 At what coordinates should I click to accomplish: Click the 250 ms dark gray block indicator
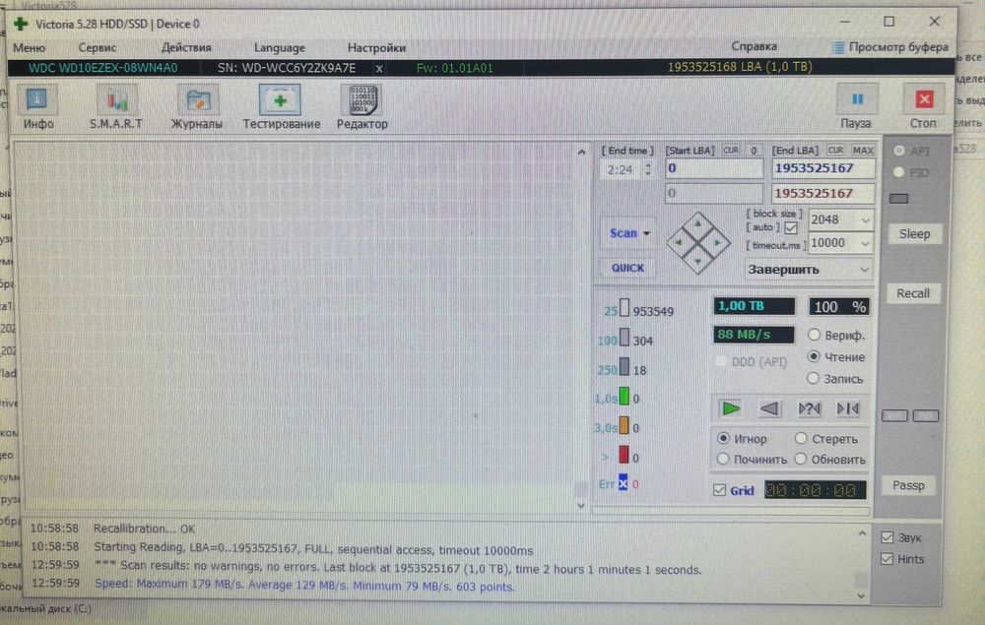coord(624,366)
